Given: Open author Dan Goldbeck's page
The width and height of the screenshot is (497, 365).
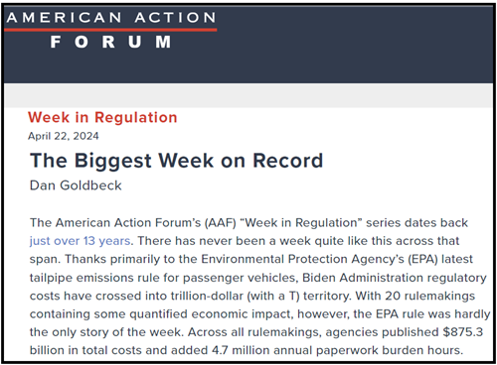Looking at the screenshot, I should (x=76, y=185).
